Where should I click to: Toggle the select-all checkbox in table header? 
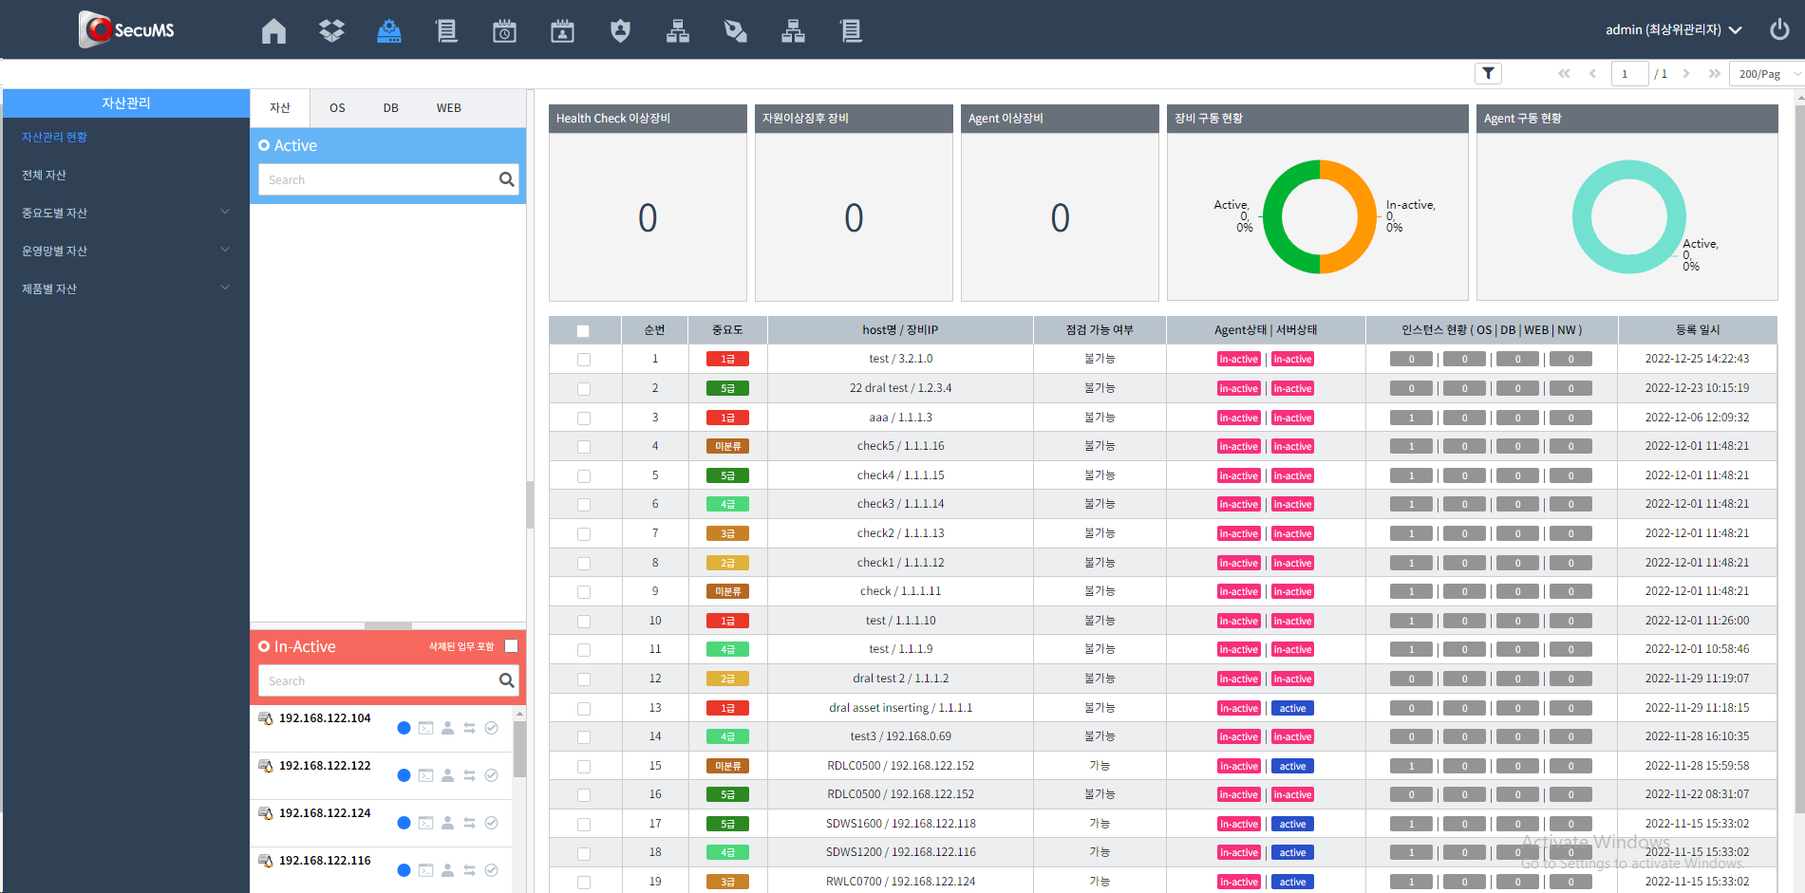click(x=583, y=331)
